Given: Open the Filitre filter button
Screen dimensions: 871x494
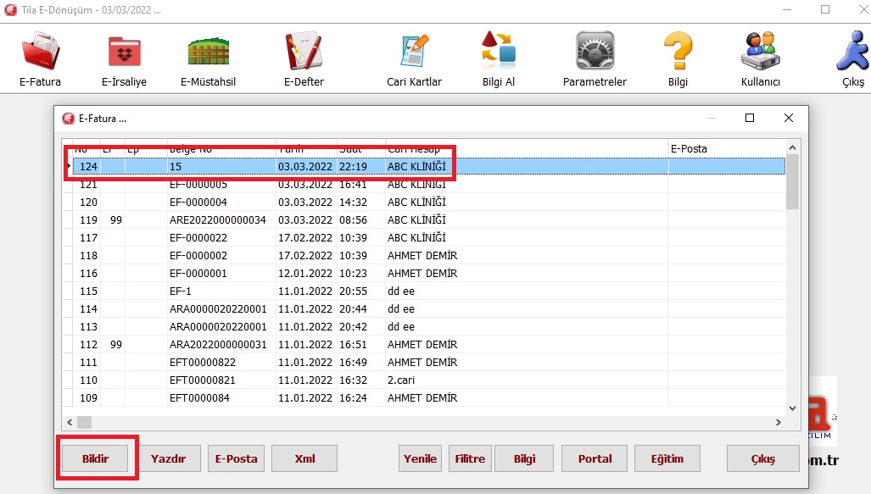Looking at the screenshot, I should click(470, 458).
